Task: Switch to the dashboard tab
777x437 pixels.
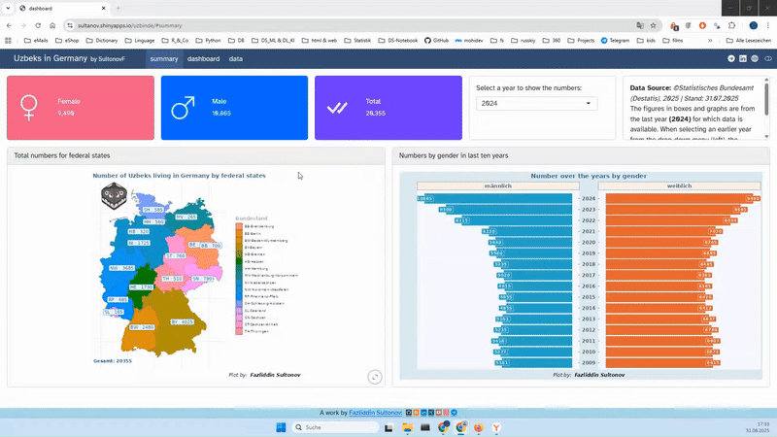Action: click(x=203, y=59)
